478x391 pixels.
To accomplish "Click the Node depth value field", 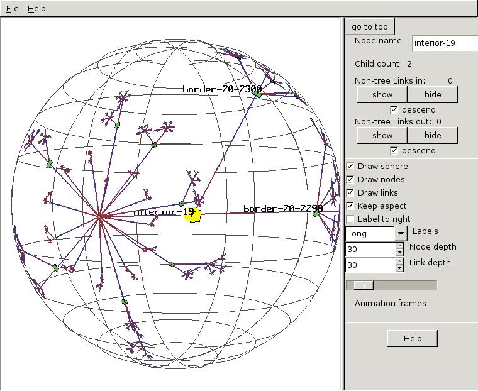I will point(370,250).
